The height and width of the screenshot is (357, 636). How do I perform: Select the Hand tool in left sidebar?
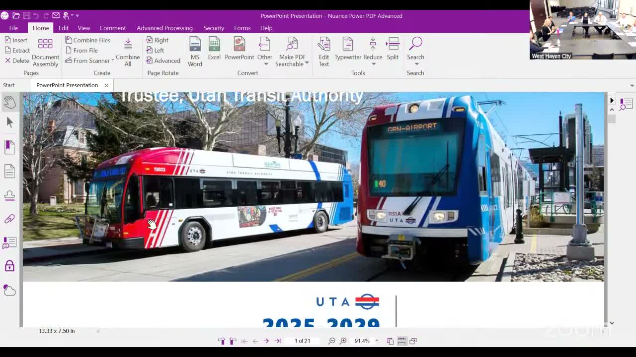tap(9, 102)
